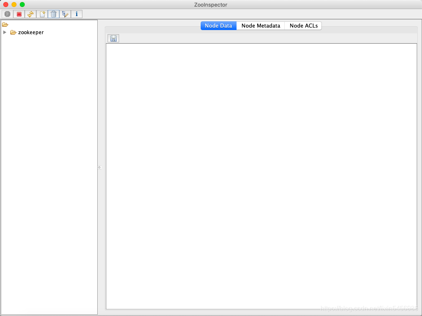Click the Refresh toolbar icon

(30, 14)
